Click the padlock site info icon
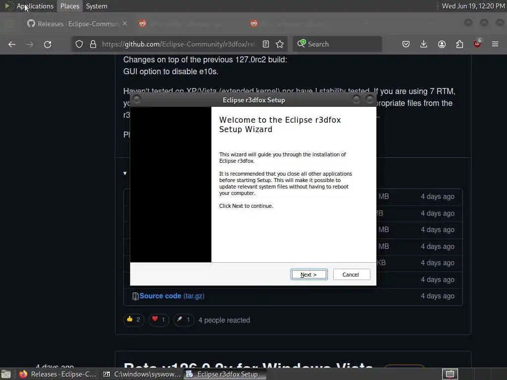 coord(93,44)
